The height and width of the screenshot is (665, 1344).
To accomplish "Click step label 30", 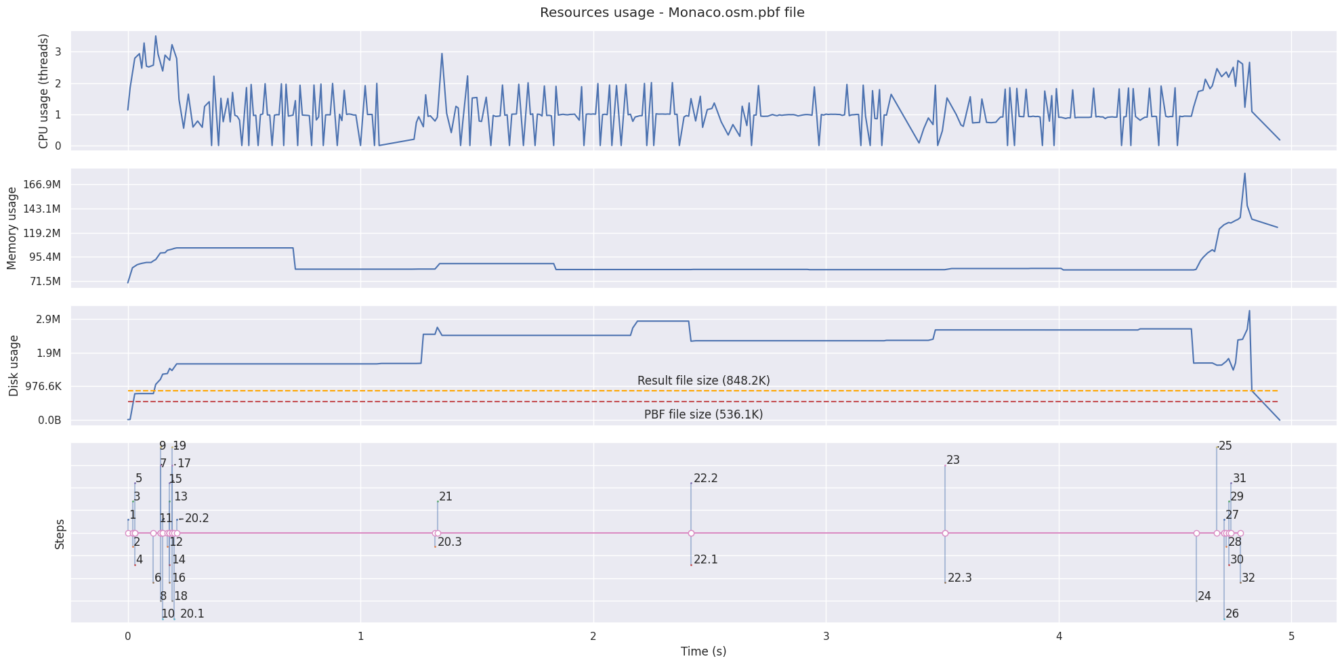I will 1237,560.
